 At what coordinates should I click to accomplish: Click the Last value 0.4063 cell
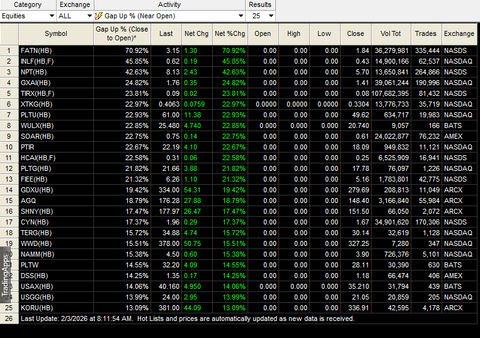coord(166,104)
